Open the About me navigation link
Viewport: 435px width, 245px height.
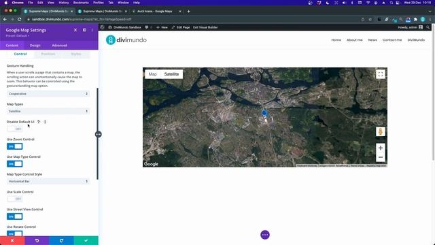(x=355, y=40)
